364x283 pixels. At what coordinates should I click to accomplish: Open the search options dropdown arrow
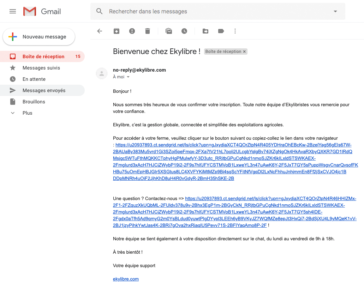click(335, 11)
